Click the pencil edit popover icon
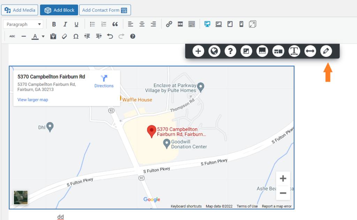The image size is (357, 220). click(326, 51)
